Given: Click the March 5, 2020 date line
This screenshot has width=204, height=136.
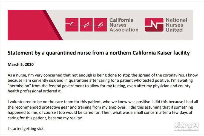Looking at the screenshot, I should pos(21,64).
